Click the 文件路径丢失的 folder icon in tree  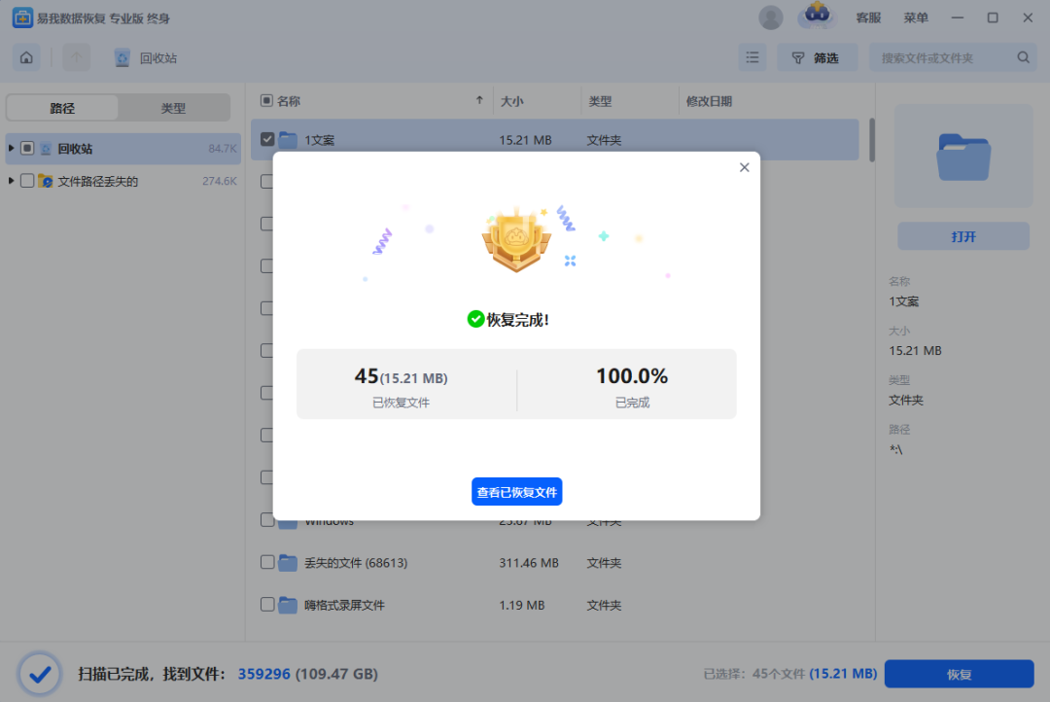pos(46,181)
